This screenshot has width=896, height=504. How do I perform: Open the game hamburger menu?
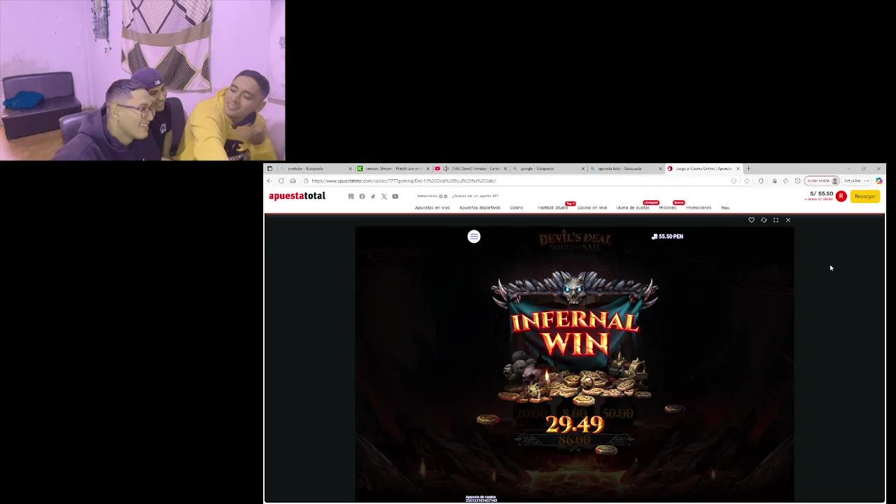tap(474, 237)
